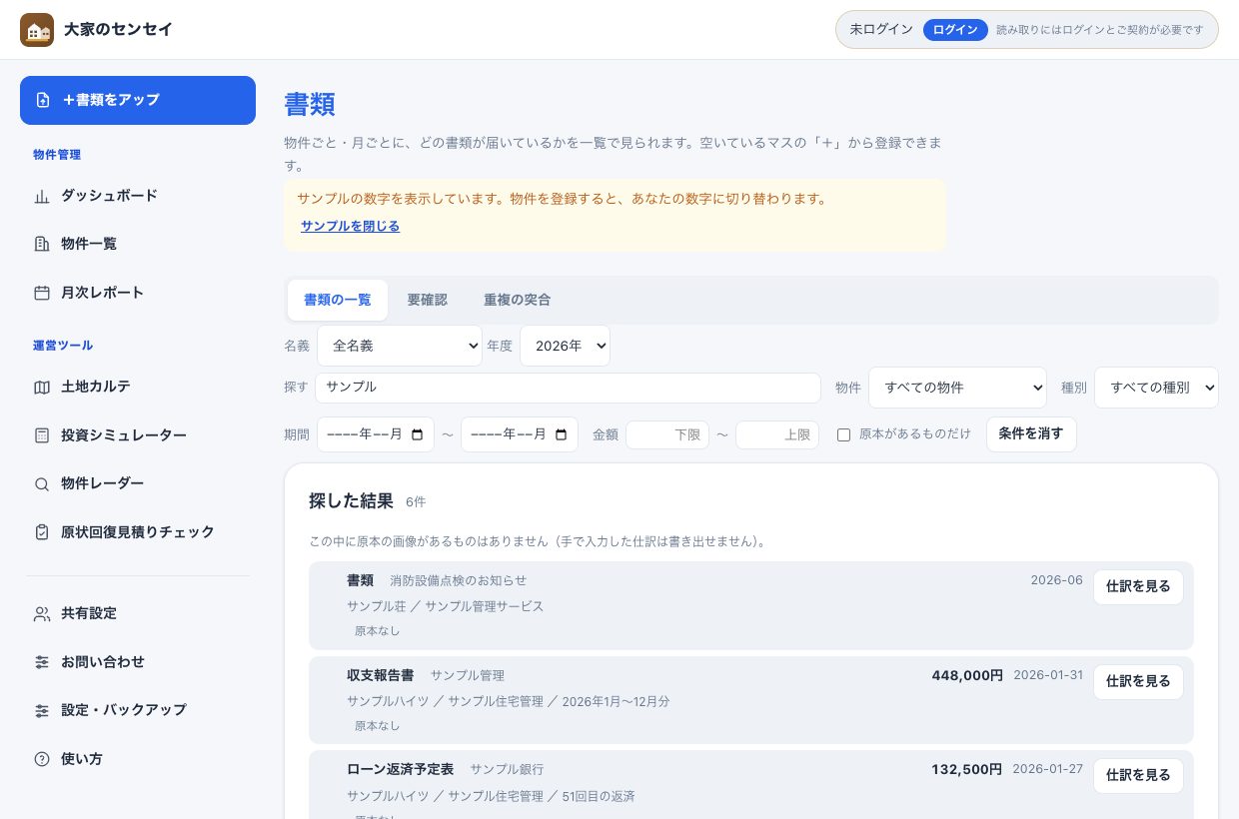1239x819 pixels.
Task: Open 使い方 in sidebar
Action: (x=138, y=759)
